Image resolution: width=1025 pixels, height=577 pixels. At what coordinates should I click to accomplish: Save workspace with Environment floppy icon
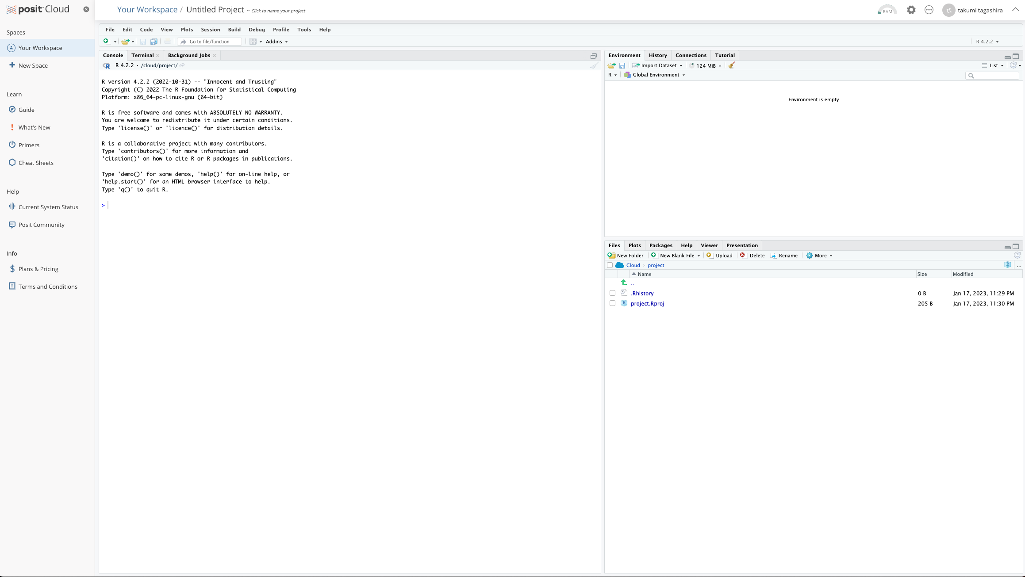622,65
